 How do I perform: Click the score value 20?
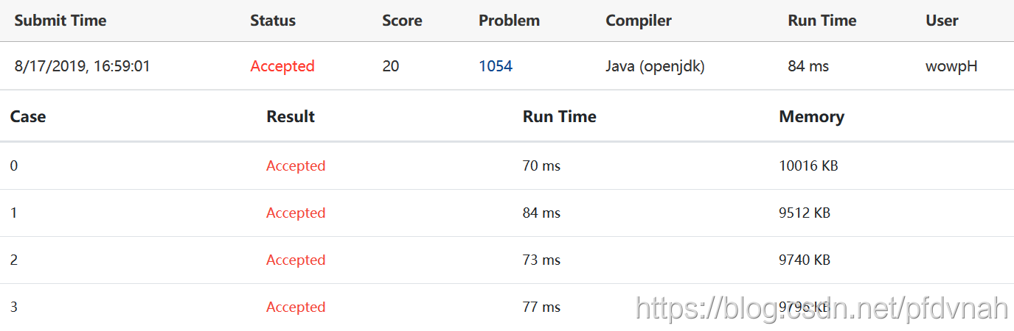391,66
